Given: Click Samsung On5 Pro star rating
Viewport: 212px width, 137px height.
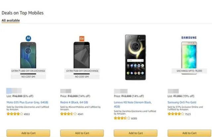Looking at the screenshot, I should pos(176,114).
